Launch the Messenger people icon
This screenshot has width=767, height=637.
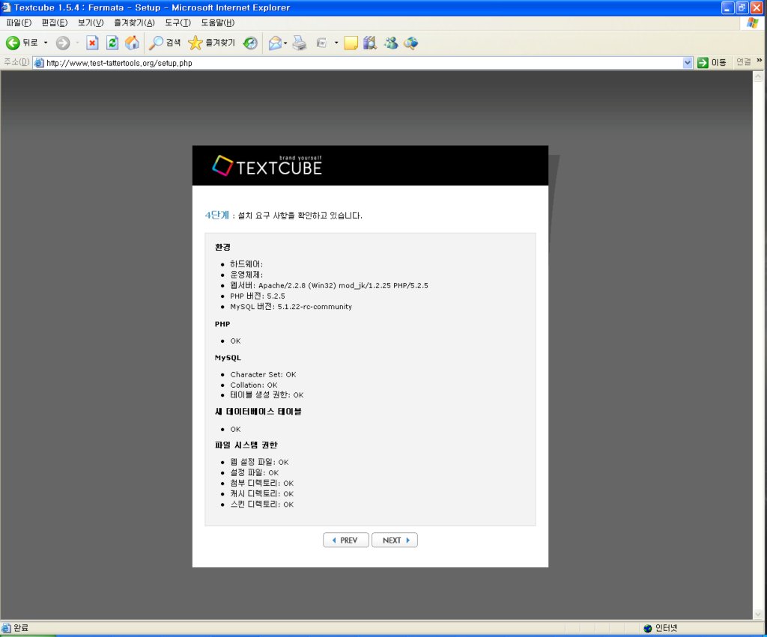(x=390, y=43)
